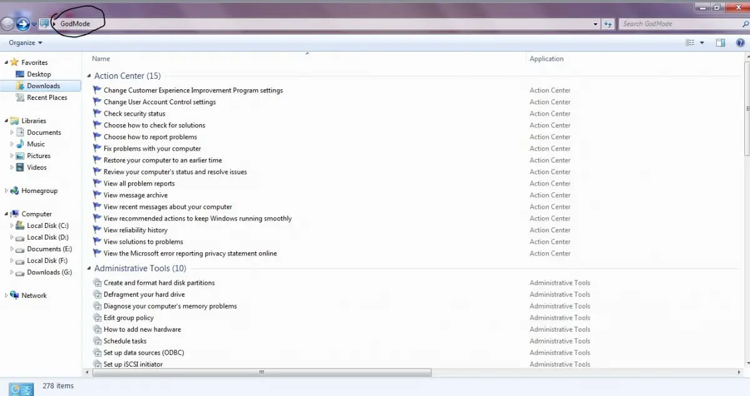Click the horizontal scrollbar thumb
The width and height of the screenshot is (750, 396).
(262, 372)
